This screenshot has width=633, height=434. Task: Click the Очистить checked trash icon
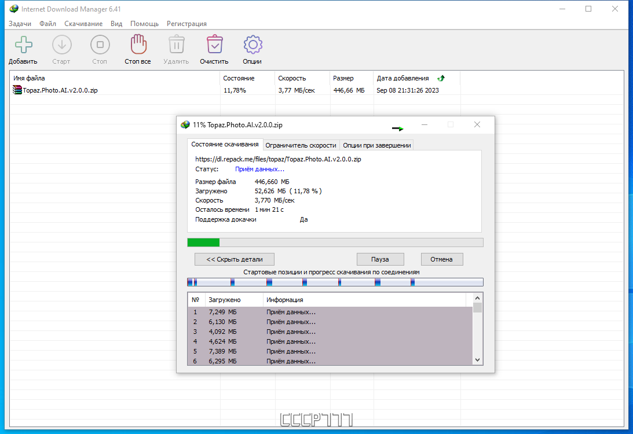[x=214, y=45]
